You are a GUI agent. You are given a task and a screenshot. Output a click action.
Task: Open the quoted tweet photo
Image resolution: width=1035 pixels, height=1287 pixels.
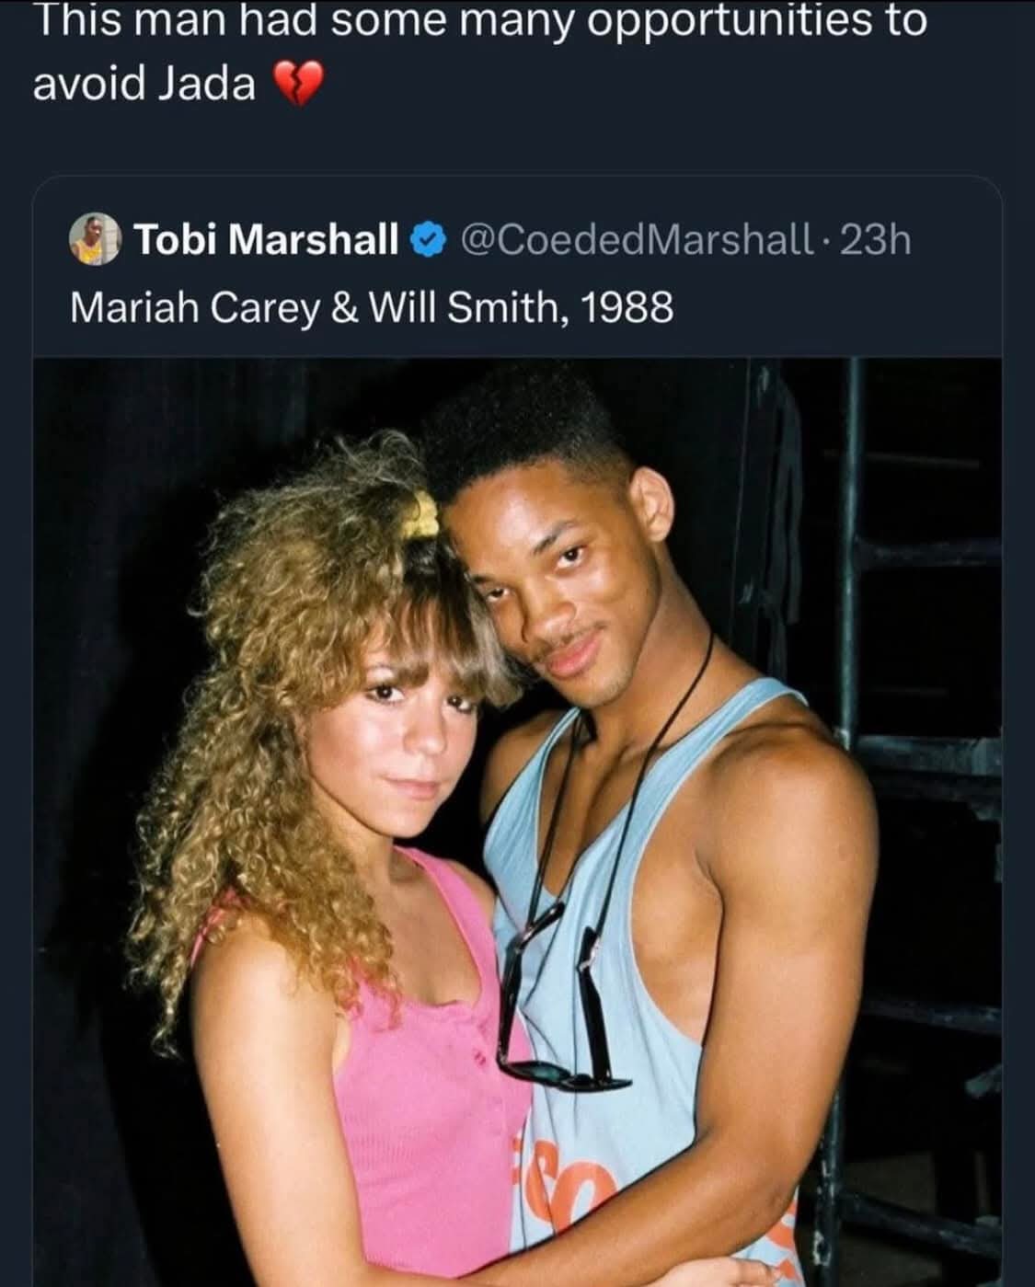point(517,822)
